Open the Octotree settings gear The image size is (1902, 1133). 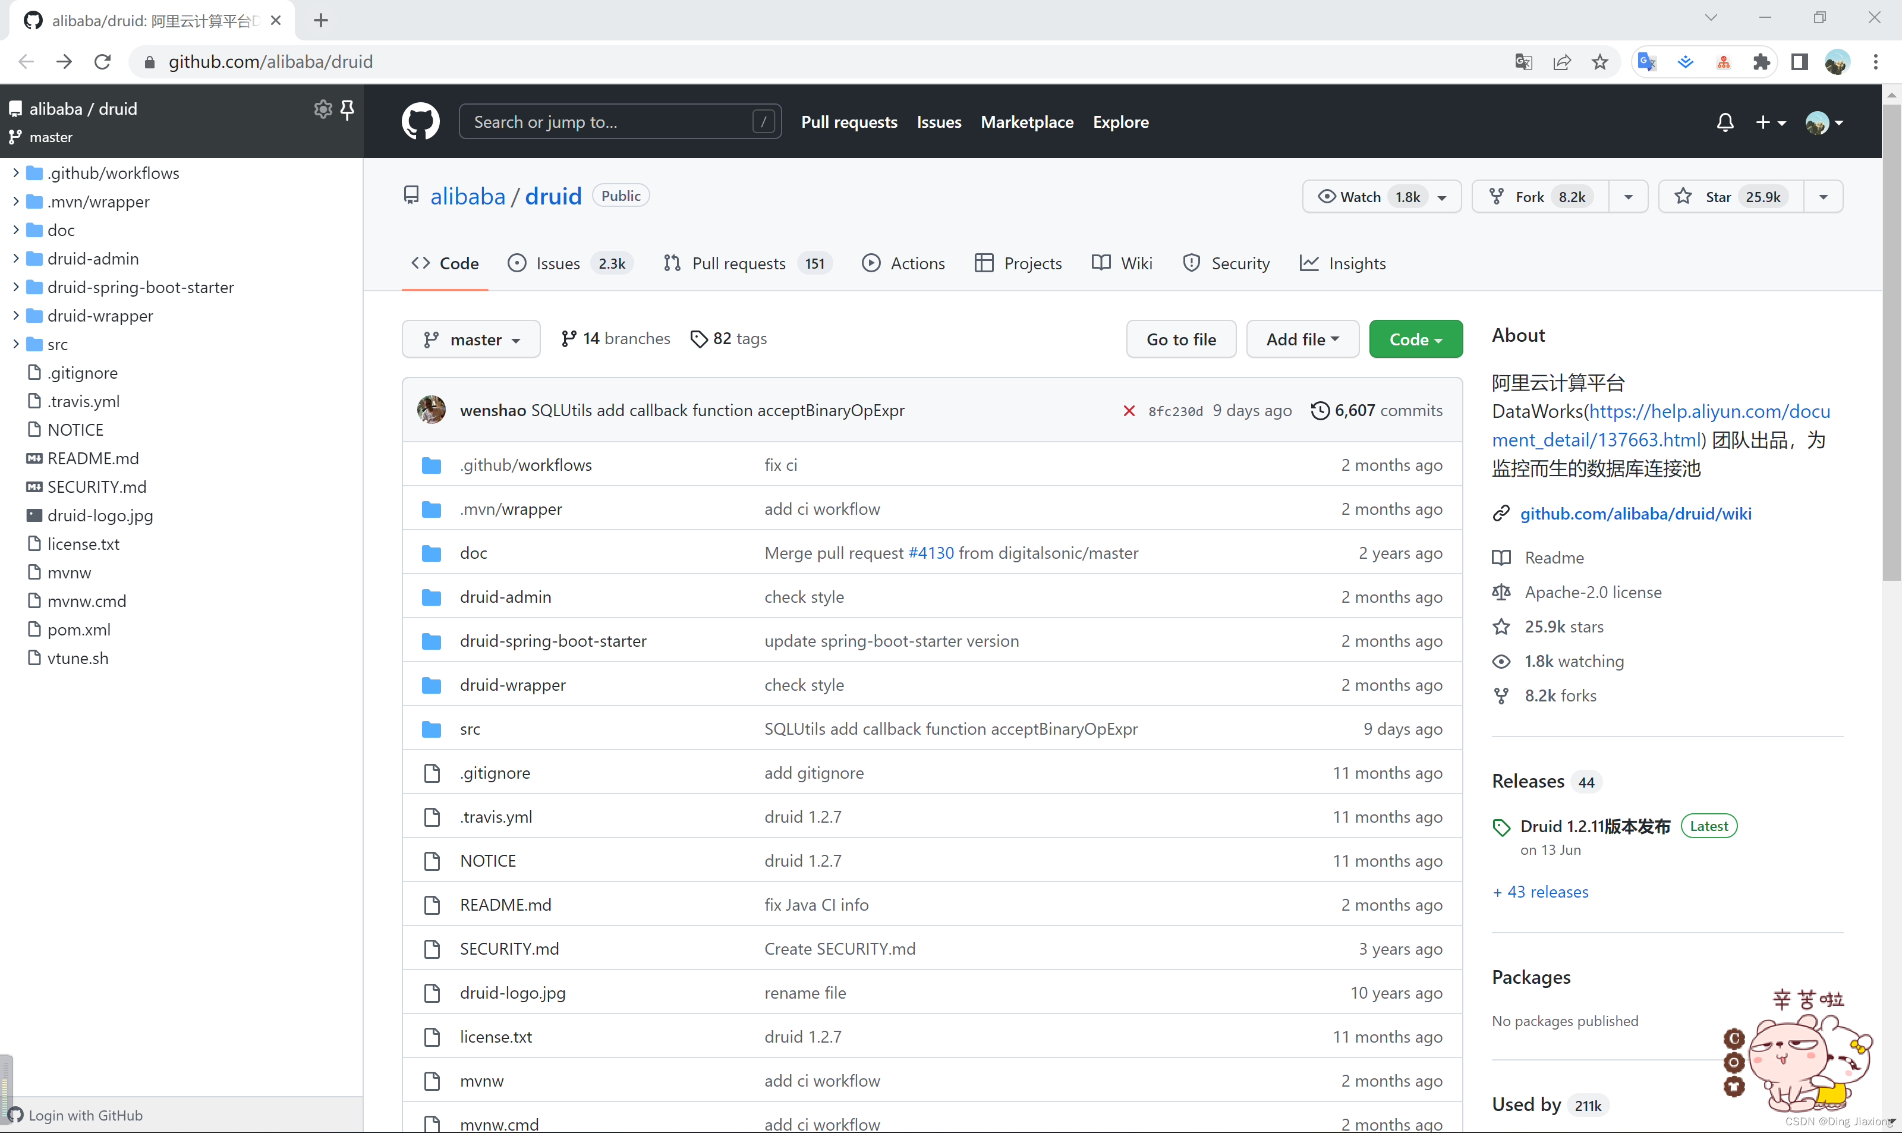323,109
